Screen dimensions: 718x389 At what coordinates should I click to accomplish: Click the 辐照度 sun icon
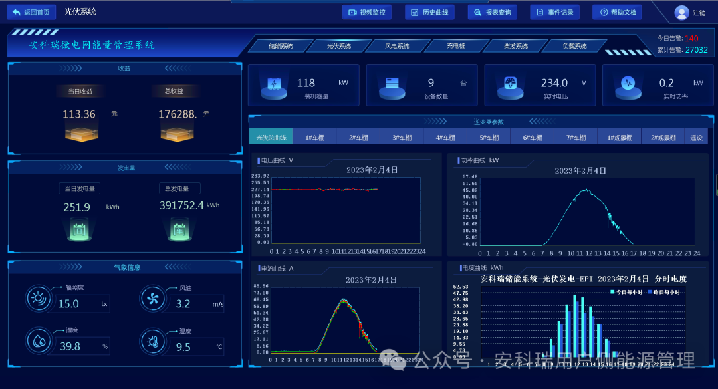tap(39, 299)
